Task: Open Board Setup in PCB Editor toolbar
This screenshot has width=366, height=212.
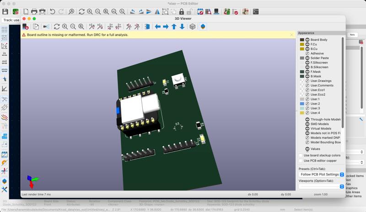Action: tap(16, 11)
